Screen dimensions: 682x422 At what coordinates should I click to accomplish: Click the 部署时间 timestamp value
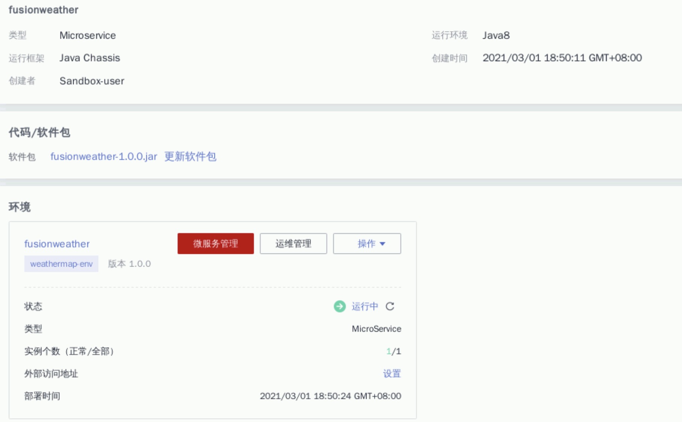(x=330, y=396)
